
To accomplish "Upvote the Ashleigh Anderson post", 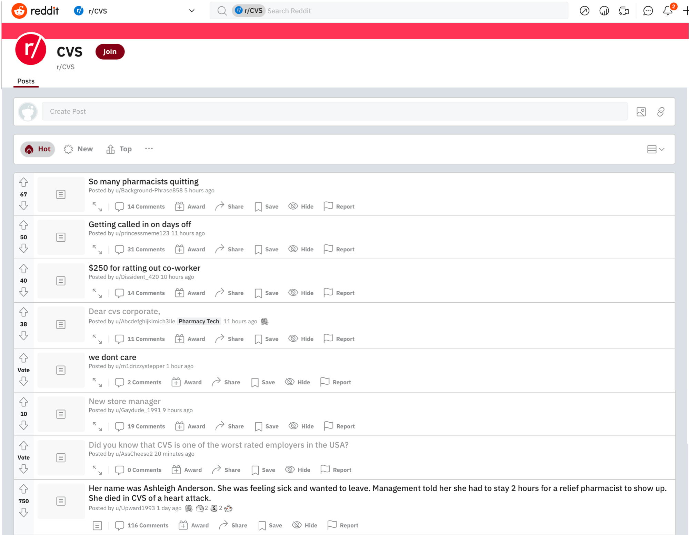I will 23,489.
